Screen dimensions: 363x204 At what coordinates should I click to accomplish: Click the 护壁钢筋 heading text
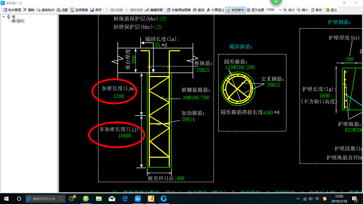(x=339, y=22)
